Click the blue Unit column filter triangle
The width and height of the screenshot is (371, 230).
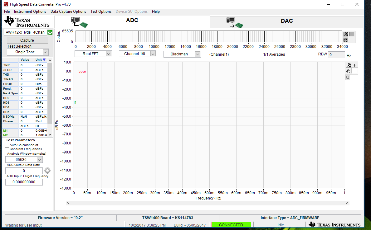44,60
